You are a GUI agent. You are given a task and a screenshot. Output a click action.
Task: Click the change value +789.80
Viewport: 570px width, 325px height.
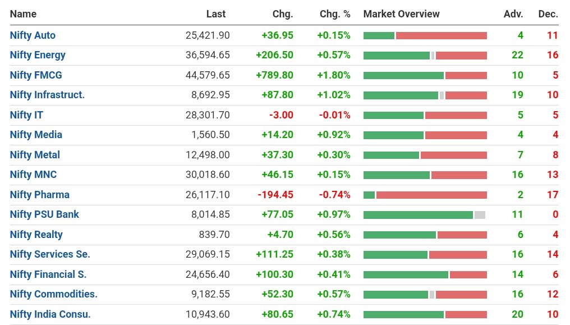point(274,75)
